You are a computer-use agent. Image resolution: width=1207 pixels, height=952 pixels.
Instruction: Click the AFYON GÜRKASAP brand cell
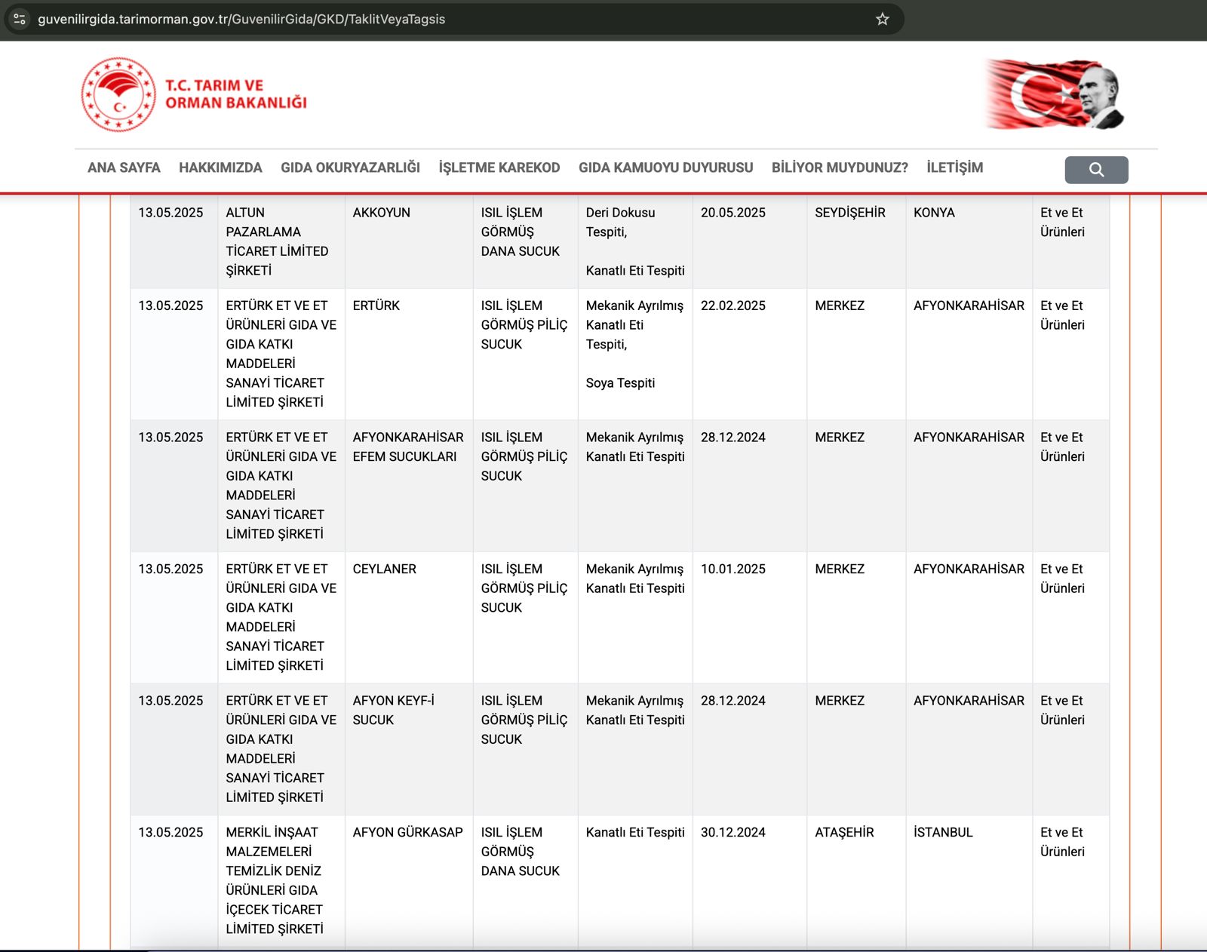tap(409, 880)
